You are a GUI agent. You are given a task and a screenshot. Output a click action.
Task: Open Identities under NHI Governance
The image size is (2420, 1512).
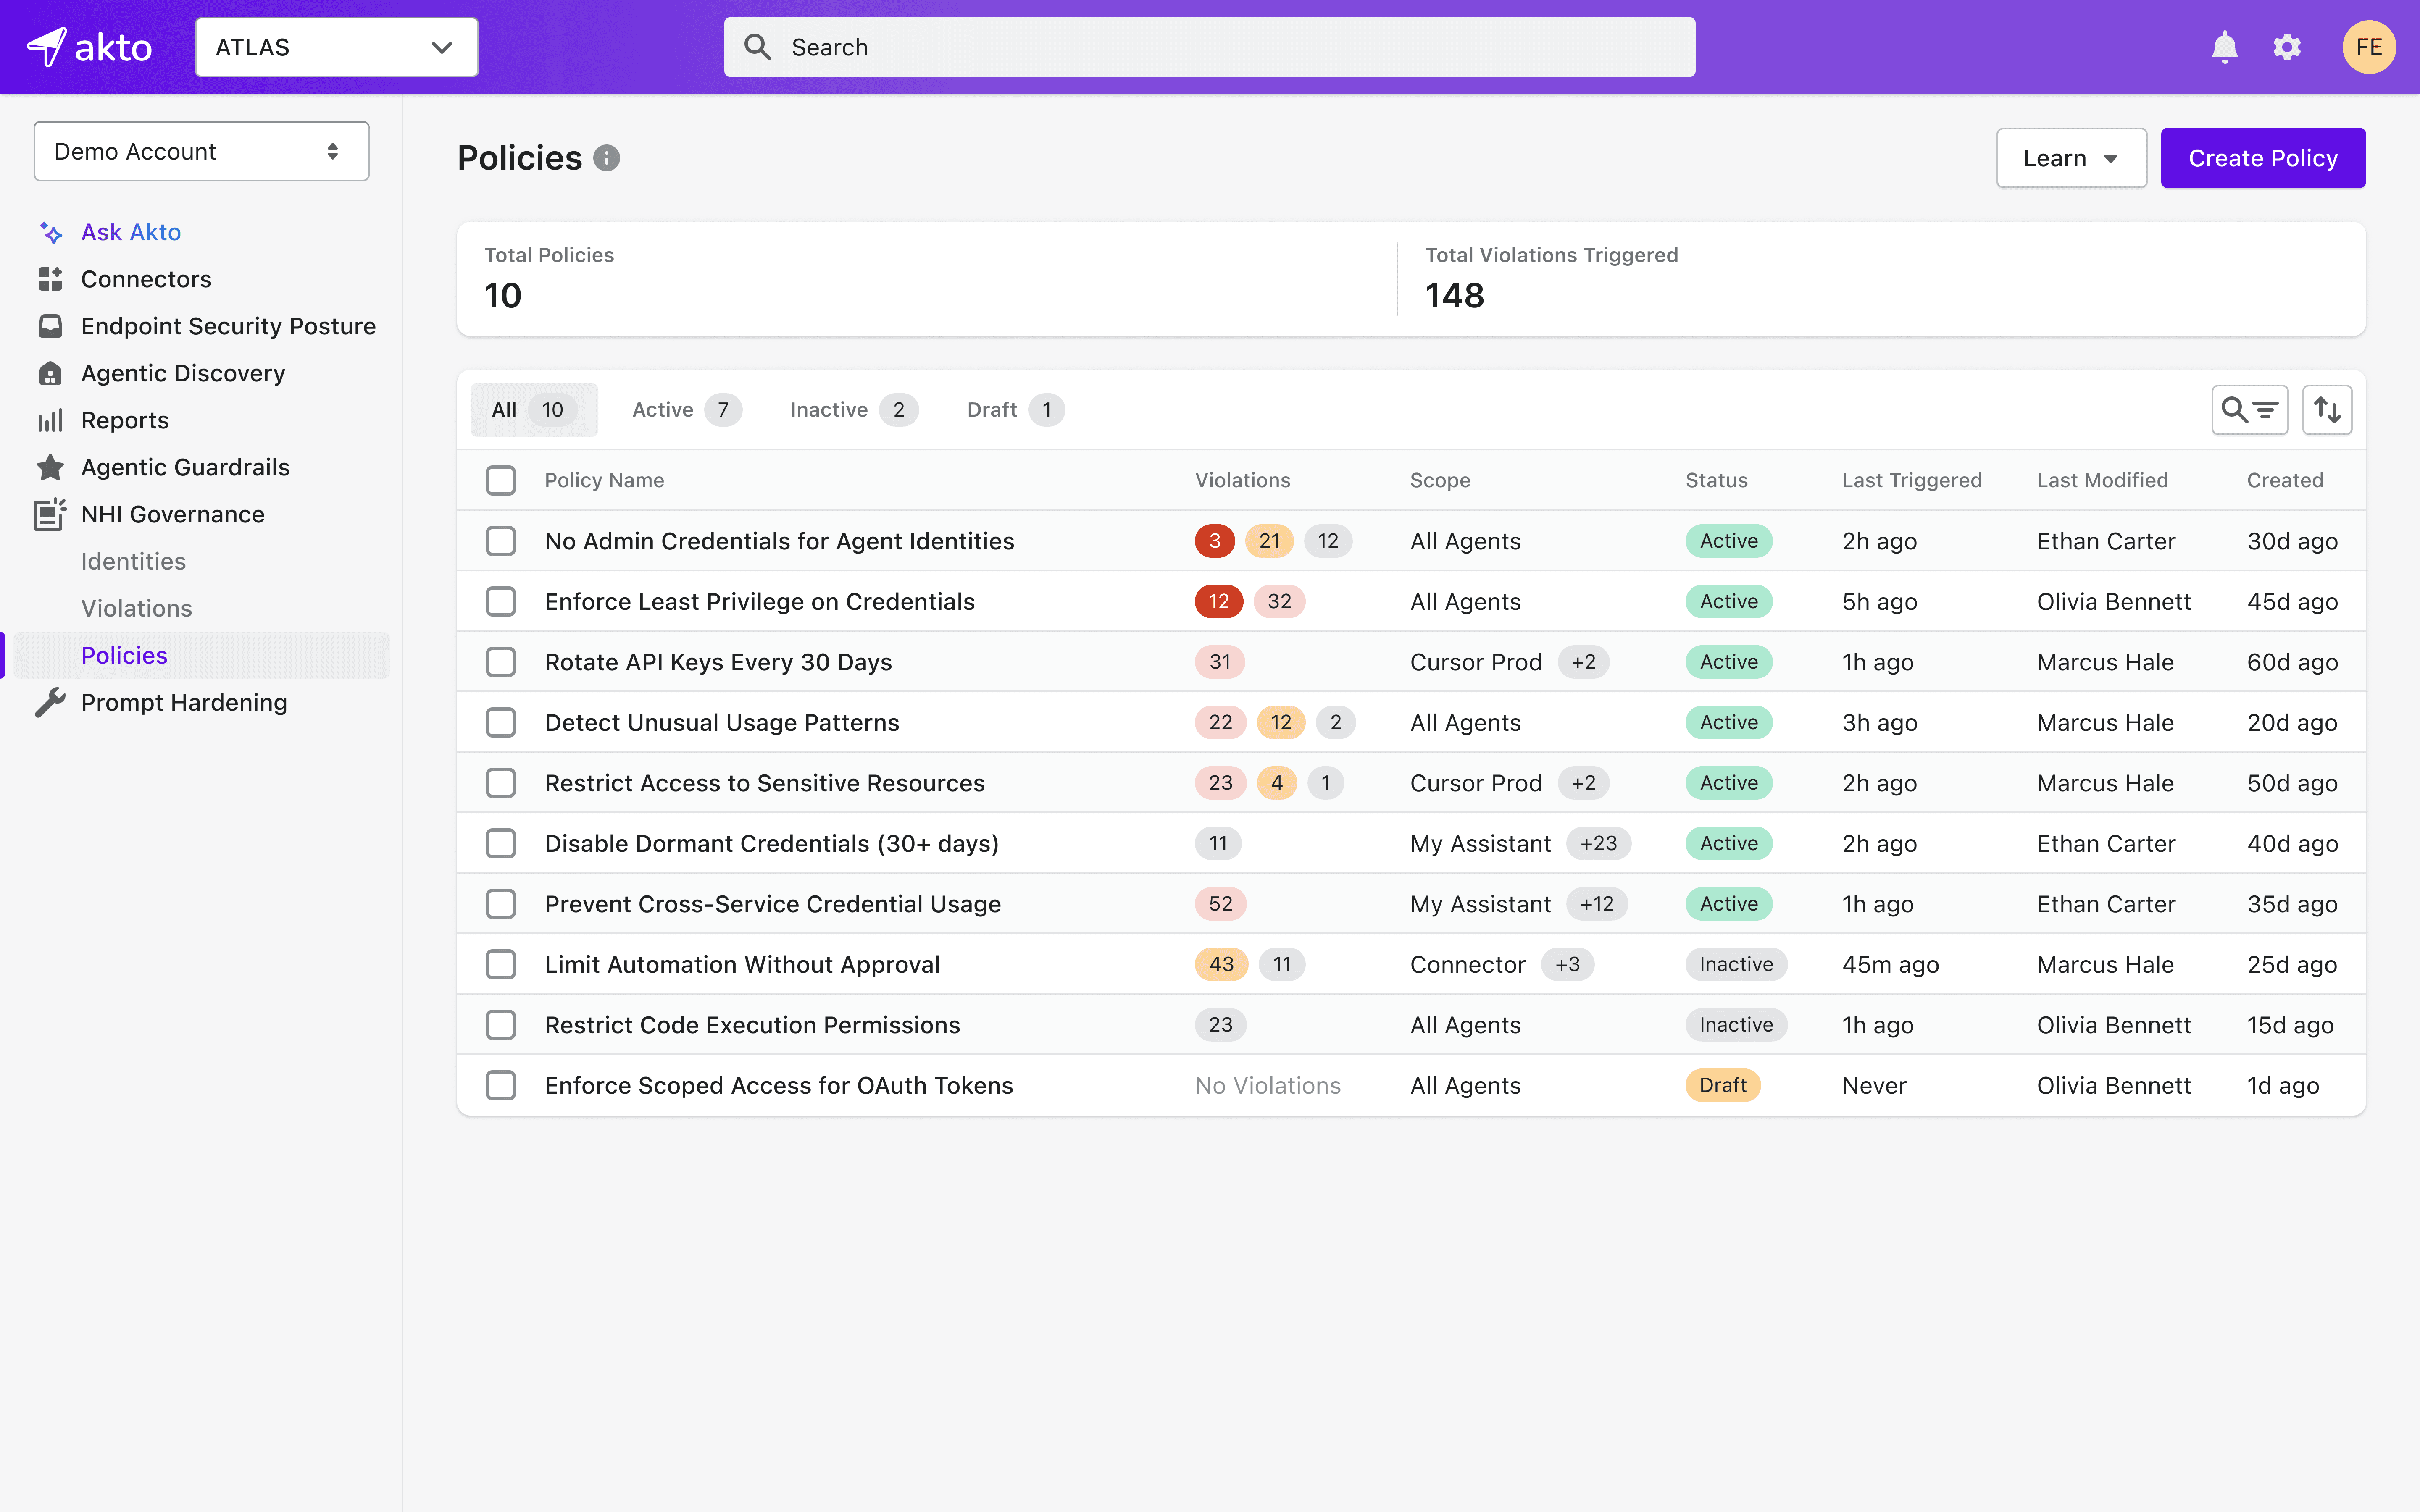click(x=133, y=561)
